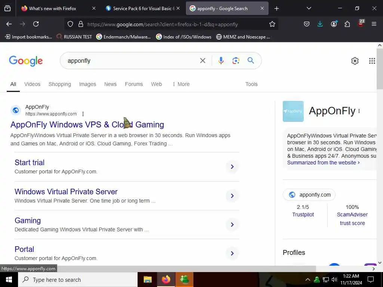Close the What's new with Firefox tab
The height and width of the screenshot is (287, 383).
tap(94, 8)
